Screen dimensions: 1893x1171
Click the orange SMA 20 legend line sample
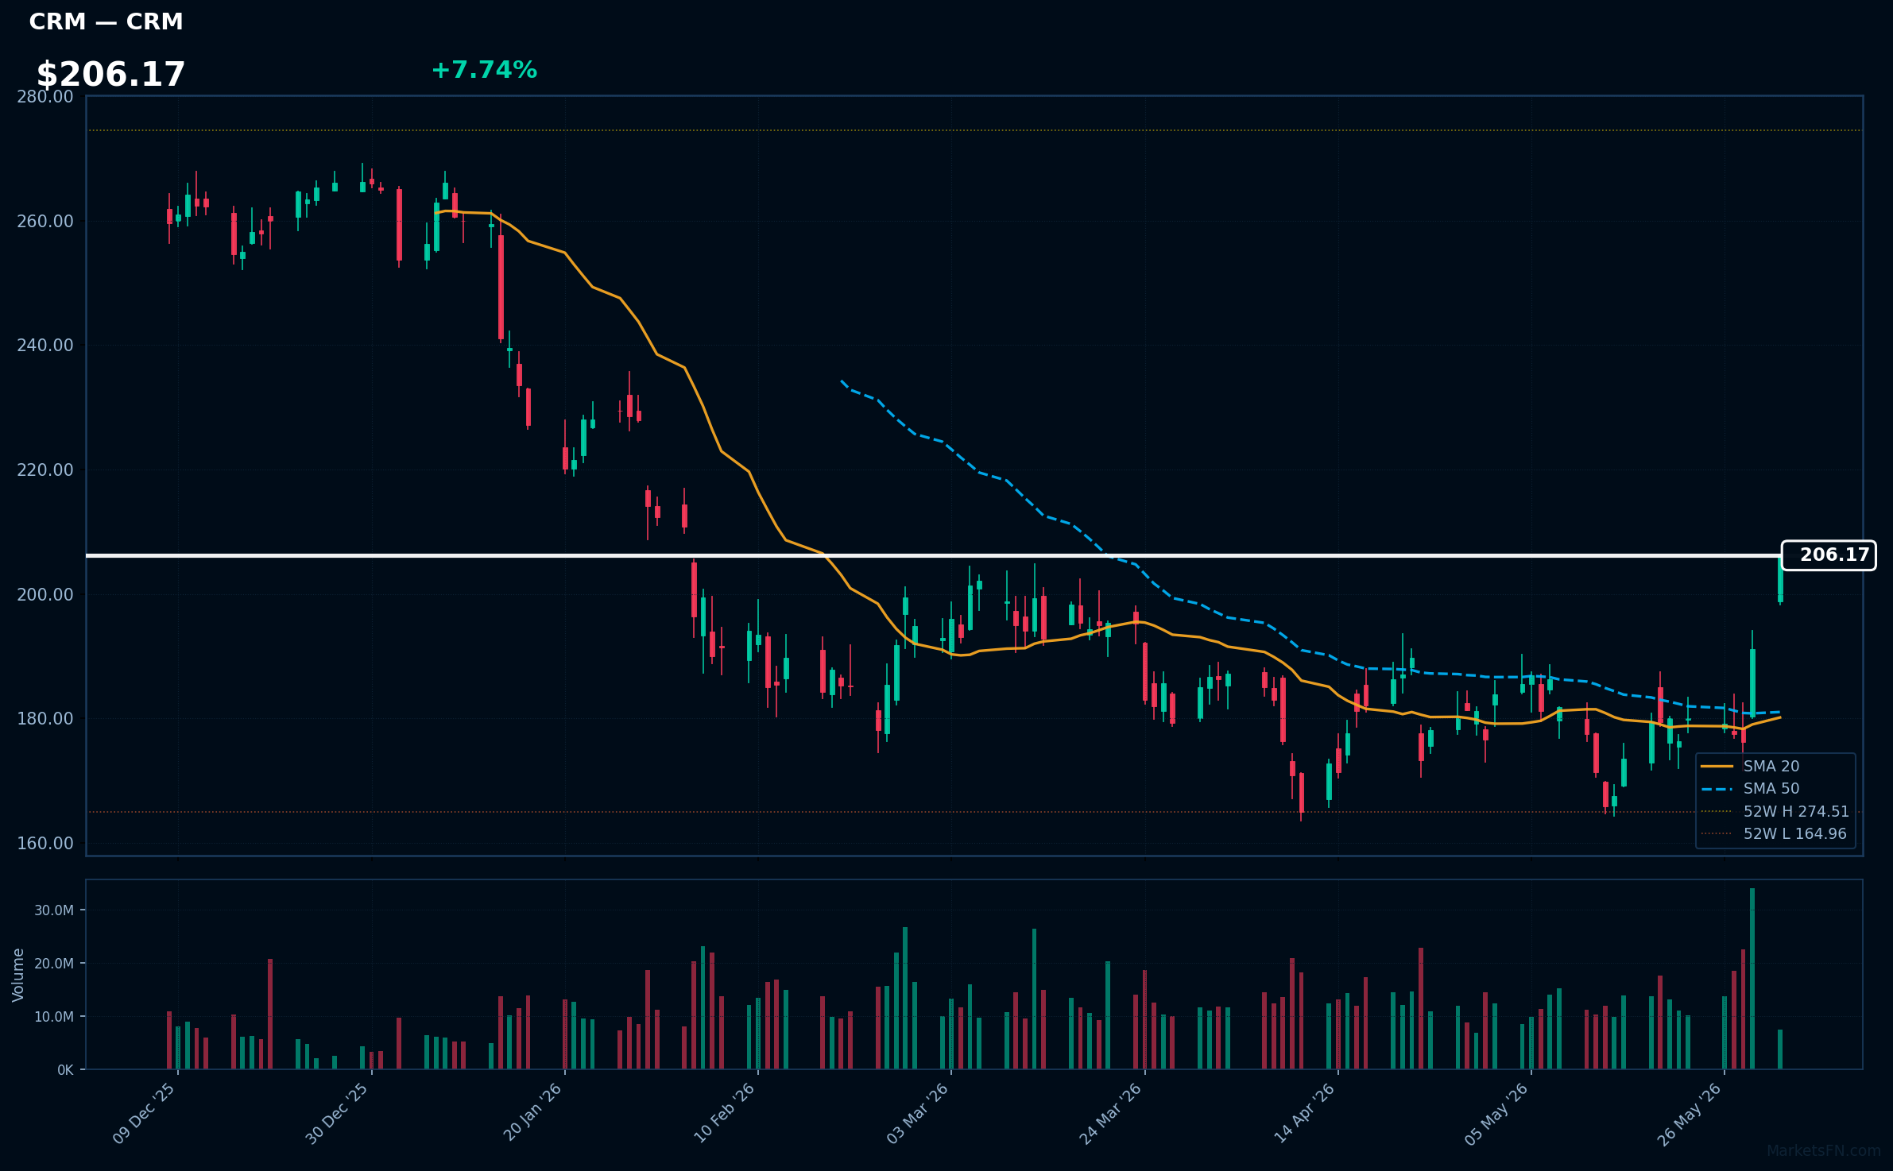pos(1717,767)
